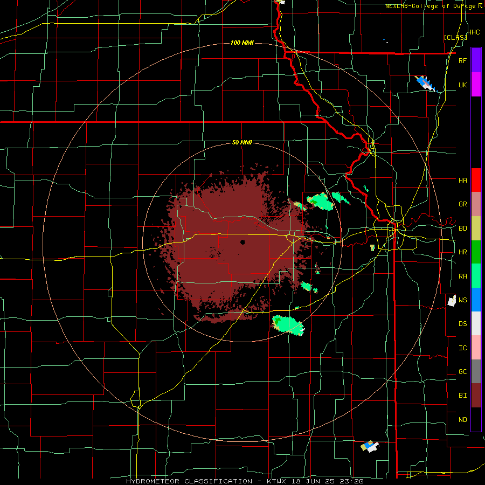
Task: Click the red HA hail legend swatch
Action: (476, 180)
